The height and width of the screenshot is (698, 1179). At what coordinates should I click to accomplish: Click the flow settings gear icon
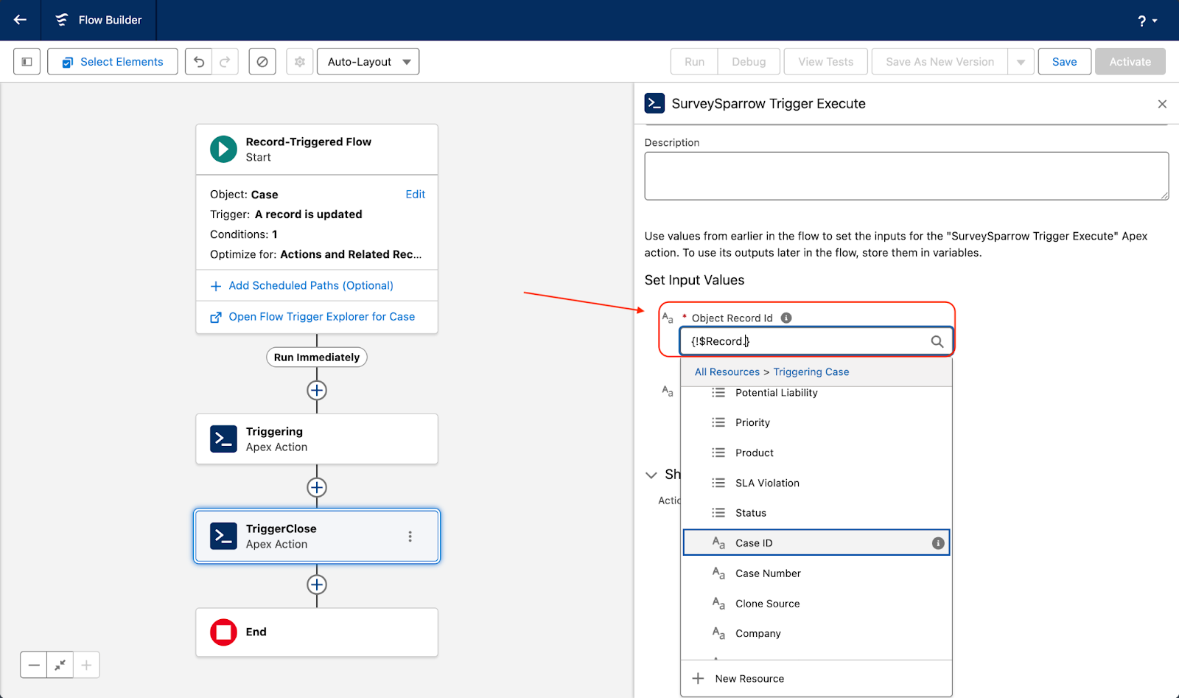click(300, 62)
